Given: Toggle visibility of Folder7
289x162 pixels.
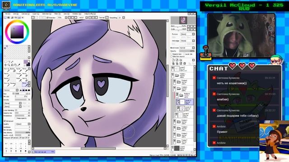Looking at the screenshot, I should (174, 140).
